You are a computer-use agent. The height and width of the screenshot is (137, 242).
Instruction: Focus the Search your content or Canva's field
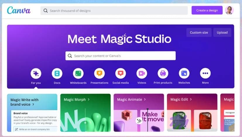(x=121, y=56)
